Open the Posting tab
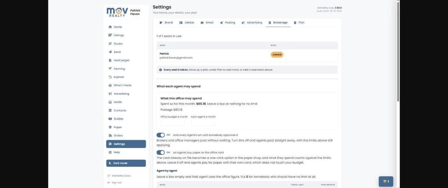The image size is (448, 188). [228, 22]
